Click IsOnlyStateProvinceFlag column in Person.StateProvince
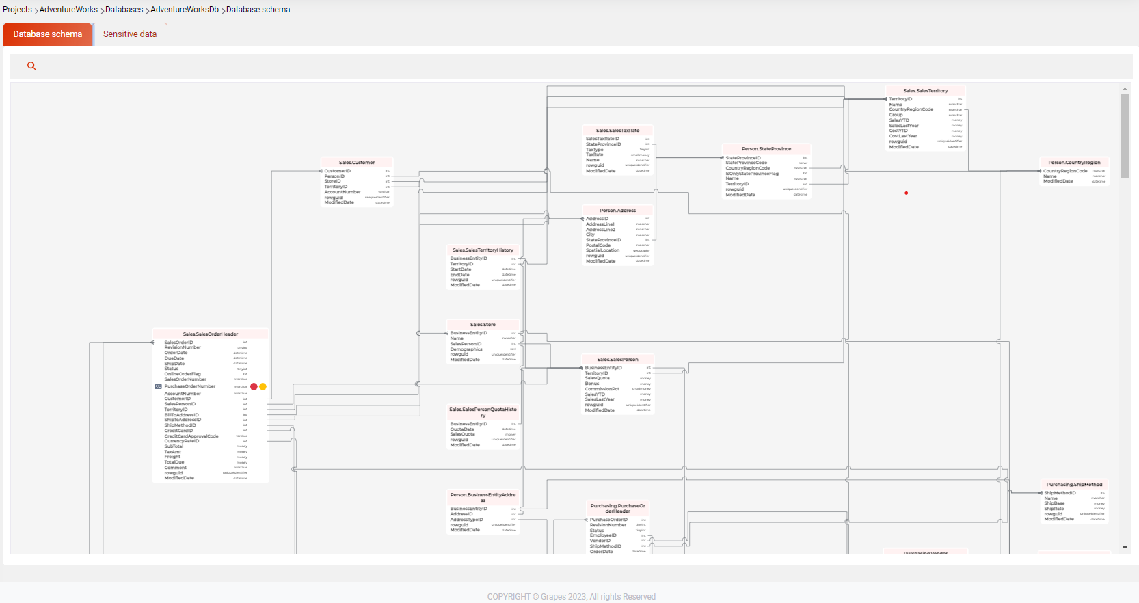1139x603 pixels. click(752, 174)
